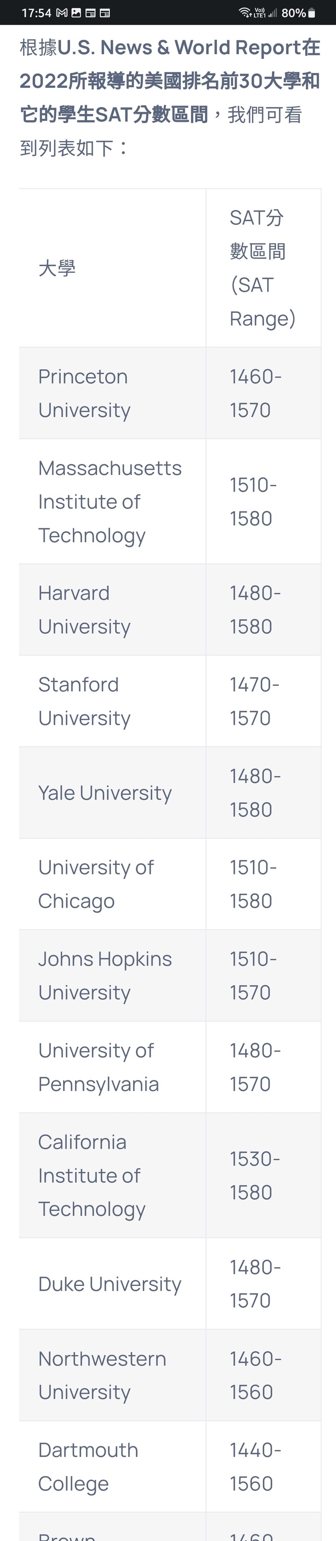Tap the status bar clock showing 17:54
Image resolution: width=336 pixels, height=1541 pixels.
pos(36,13)
